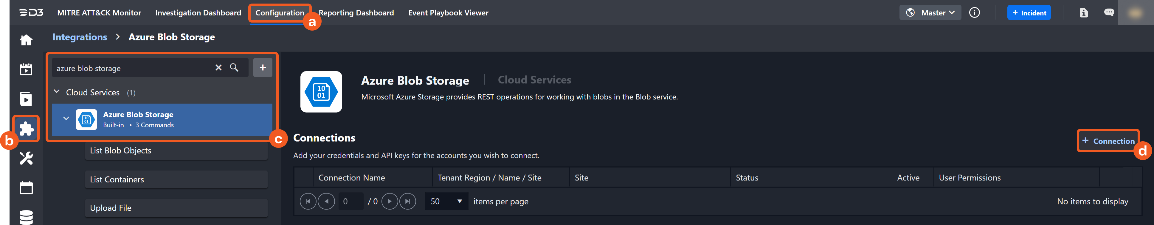Click the plain calendar icon in the sidebar

[x=26, y=188]
